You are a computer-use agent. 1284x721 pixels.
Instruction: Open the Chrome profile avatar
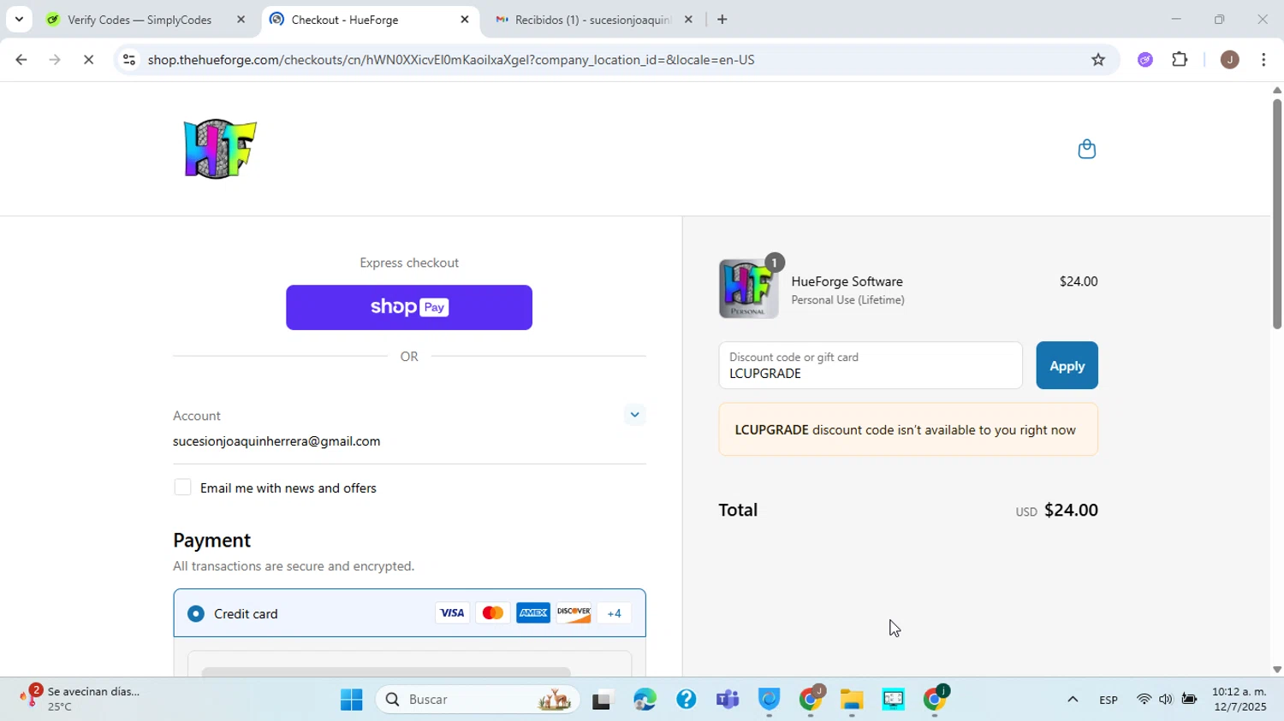pyautogui.click(x=1229, y=59)
